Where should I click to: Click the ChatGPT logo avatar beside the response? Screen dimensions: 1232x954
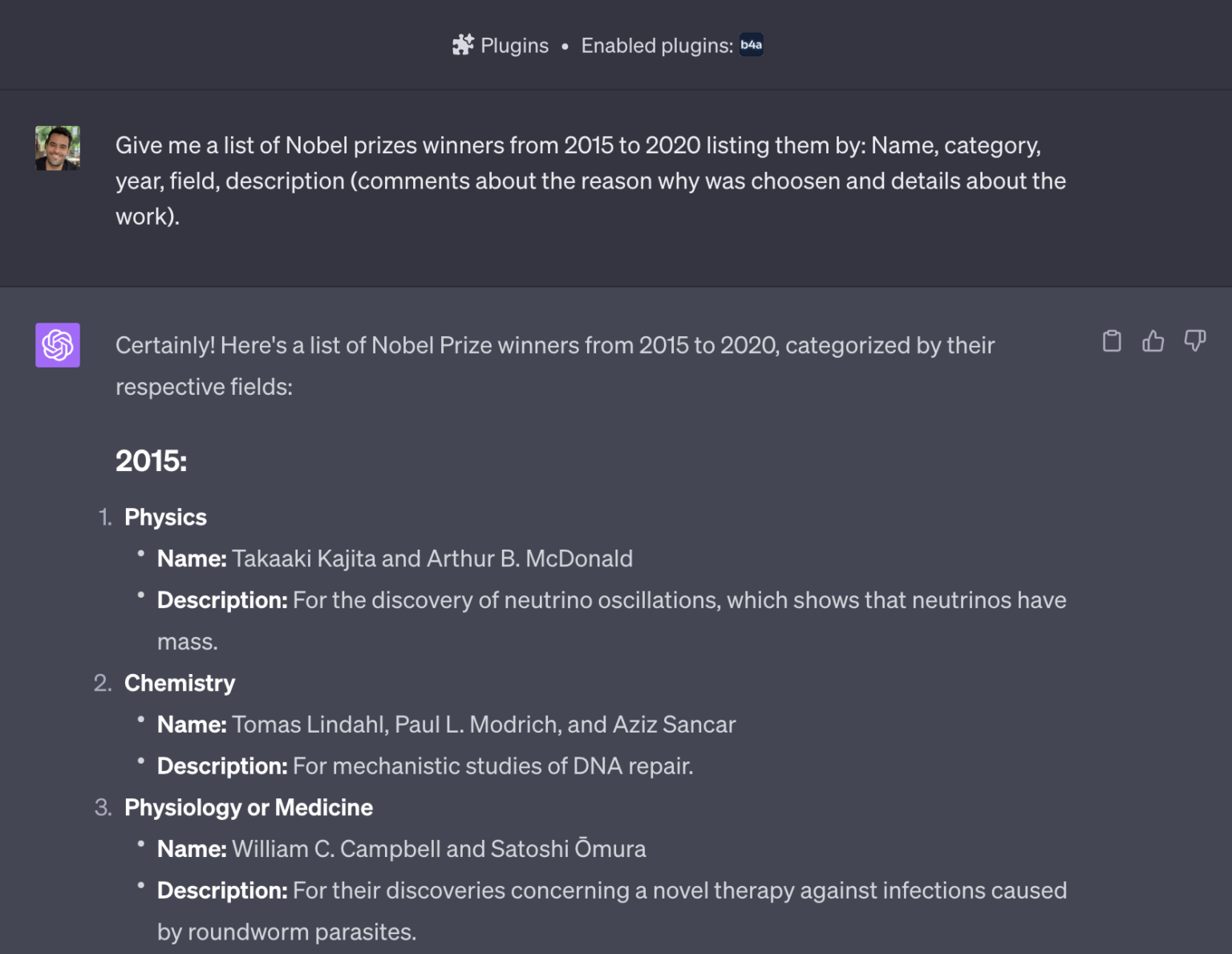57,345
